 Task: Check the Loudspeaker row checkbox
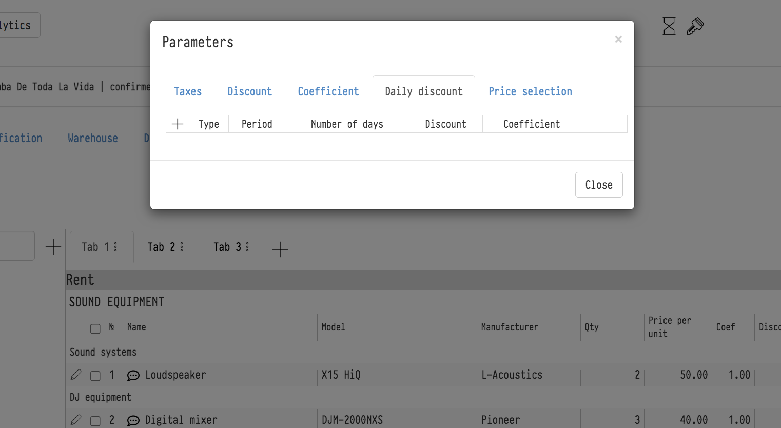[x=95, y=376]
